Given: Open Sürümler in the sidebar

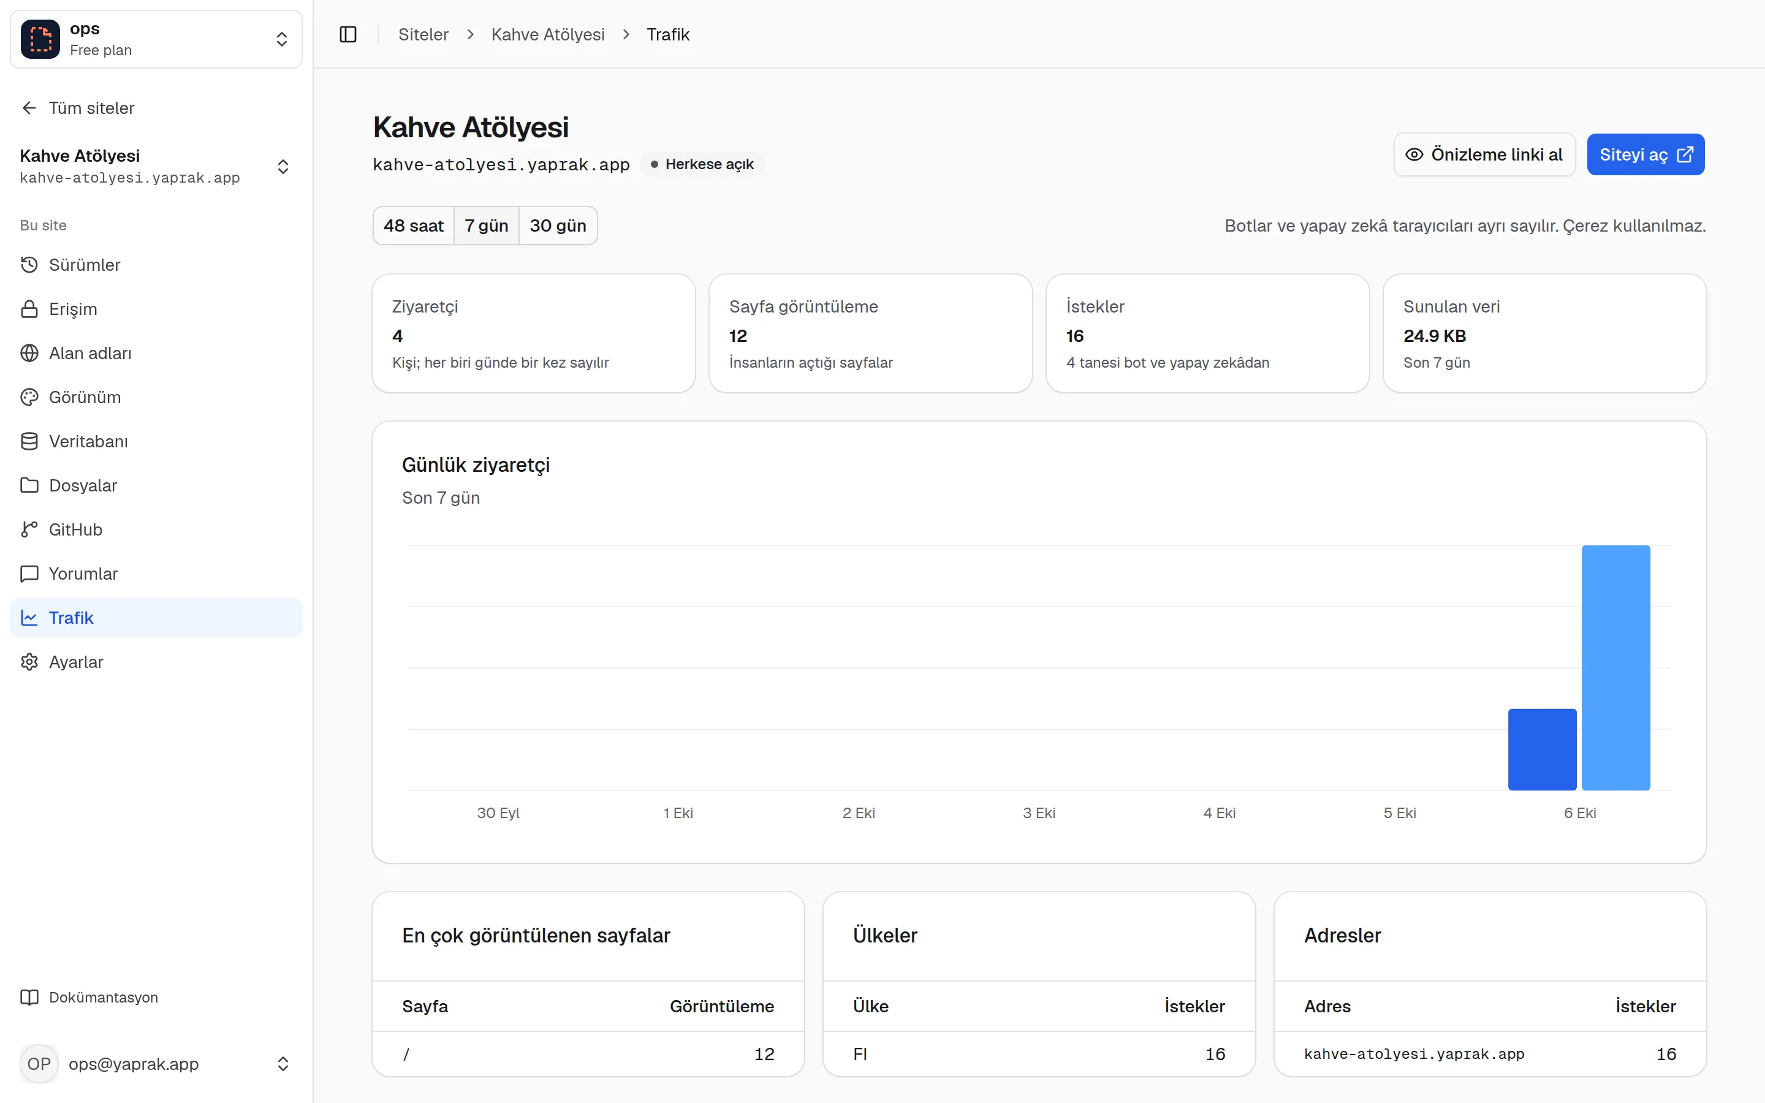Looking at the screenshot, I should pyautogui.click(x=156, y=265).
